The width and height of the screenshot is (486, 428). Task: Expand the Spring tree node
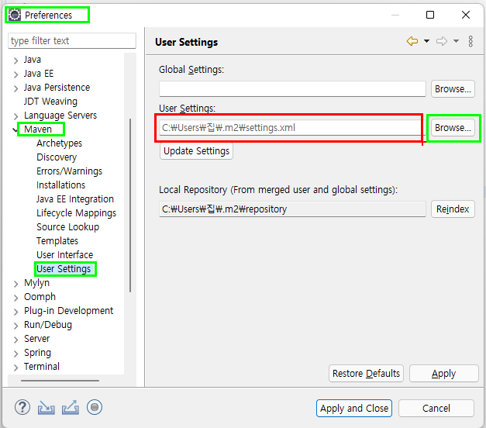point(16,354)
